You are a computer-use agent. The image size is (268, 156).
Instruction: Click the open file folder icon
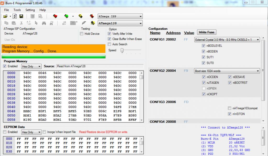pos(5,16)
